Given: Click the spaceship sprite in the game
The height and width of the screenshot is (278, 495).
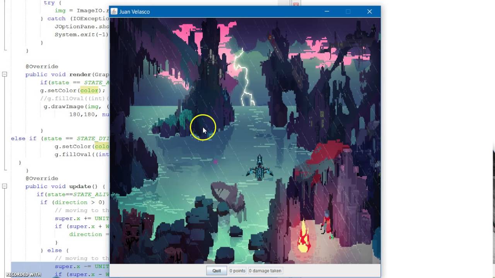Looking at the screenshot, I should pos(259,168).
